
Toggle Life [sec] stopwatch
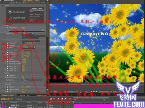click(x=7, y=75)
